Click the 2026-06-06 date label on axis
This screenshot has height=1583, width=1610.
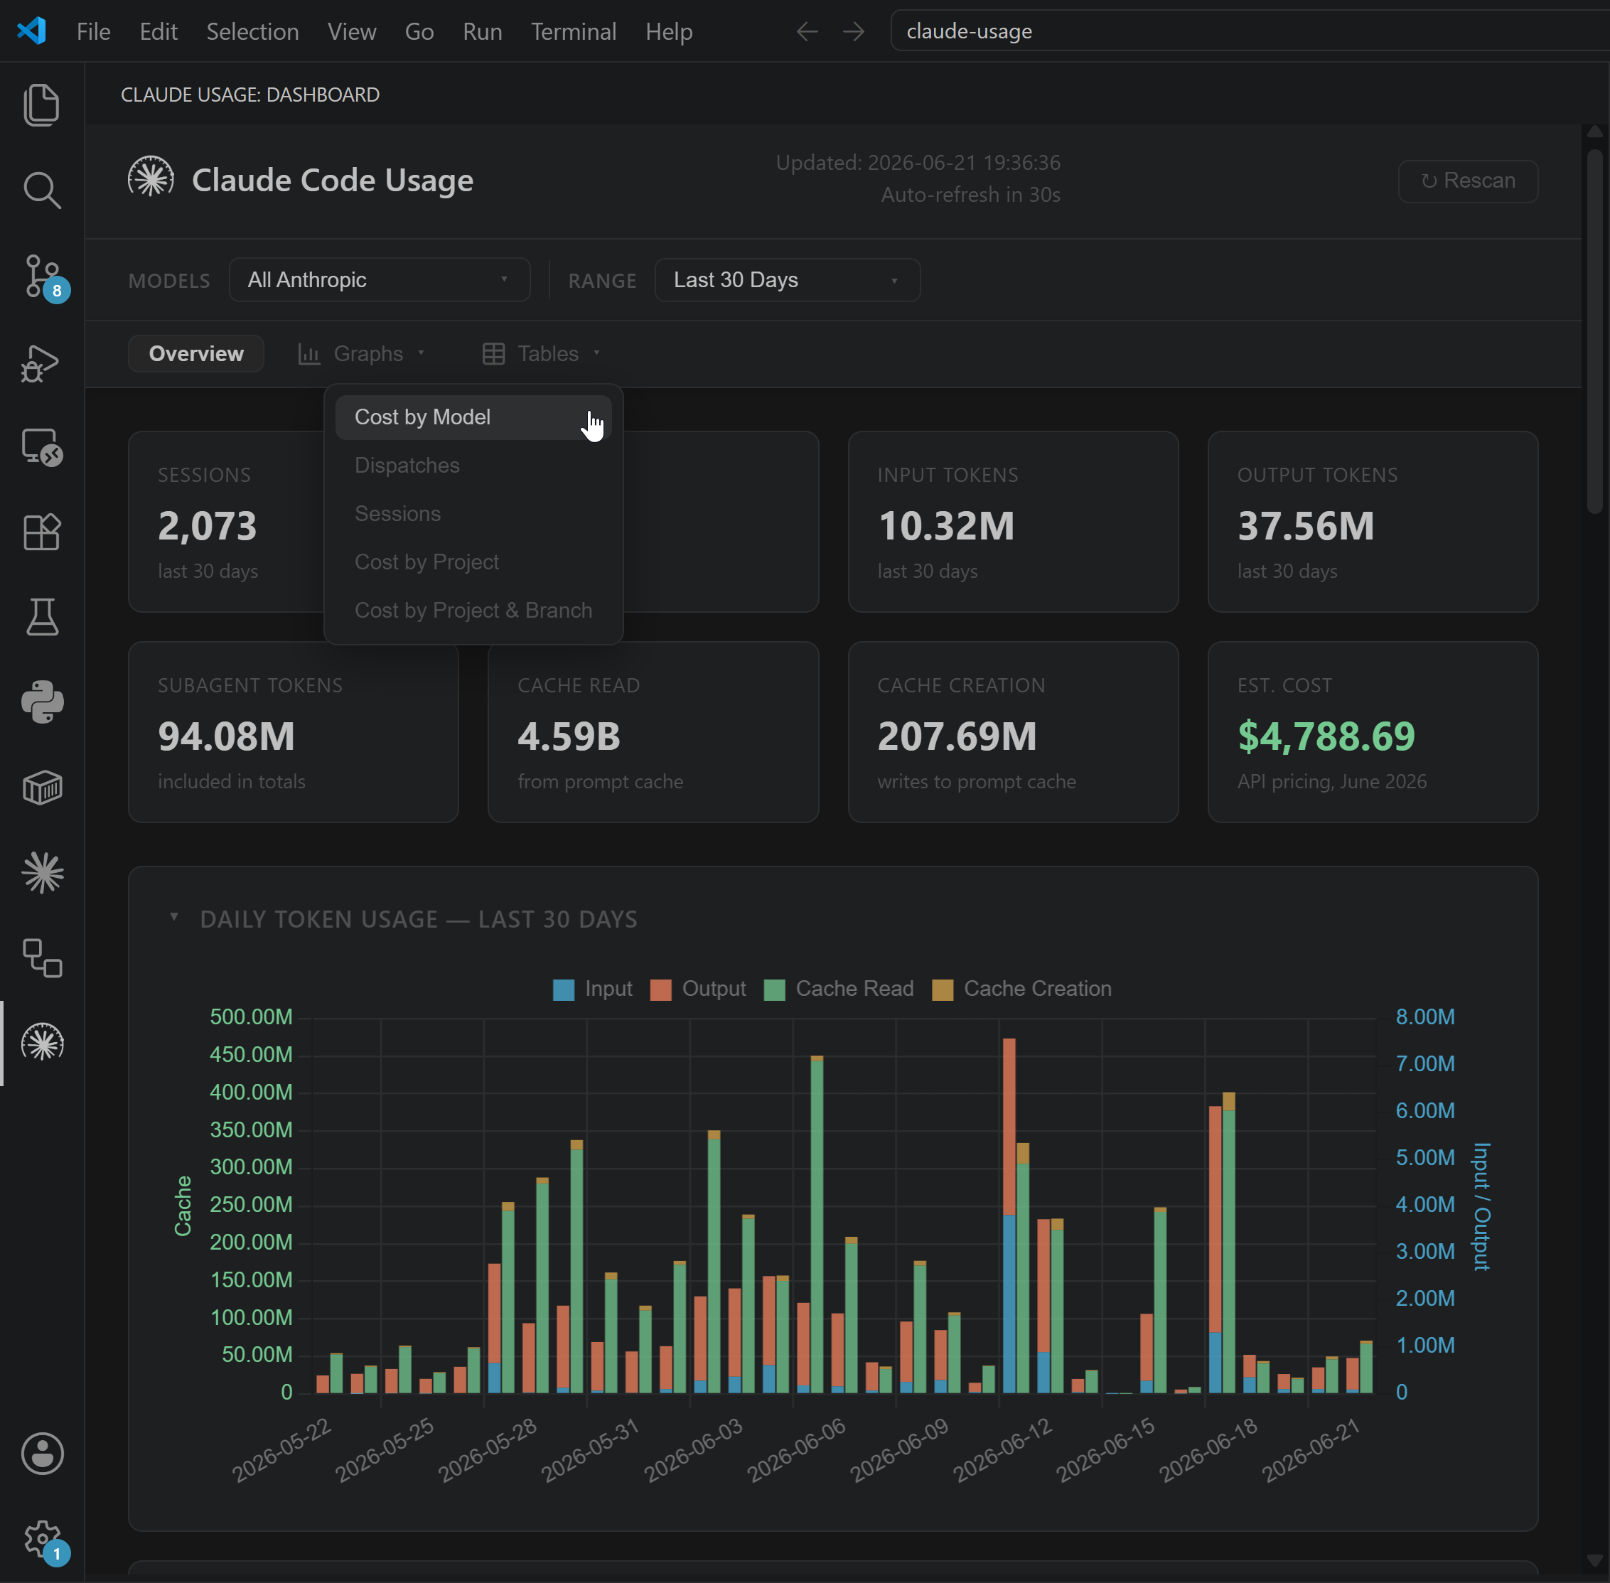[796, 1450]
